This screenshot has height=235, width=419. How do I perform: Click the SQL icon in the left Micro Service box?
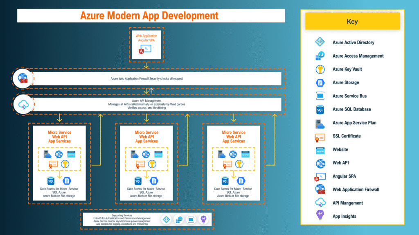tap(51, 181)
